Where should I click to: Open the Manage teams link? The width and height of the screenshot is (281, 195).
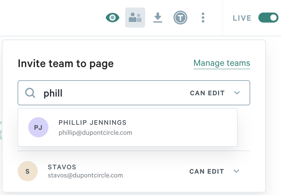222,63
